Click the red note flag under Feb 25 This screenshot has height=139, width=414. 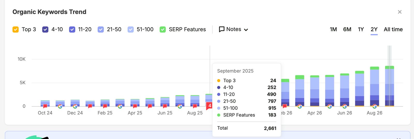(x=105, y=106)
